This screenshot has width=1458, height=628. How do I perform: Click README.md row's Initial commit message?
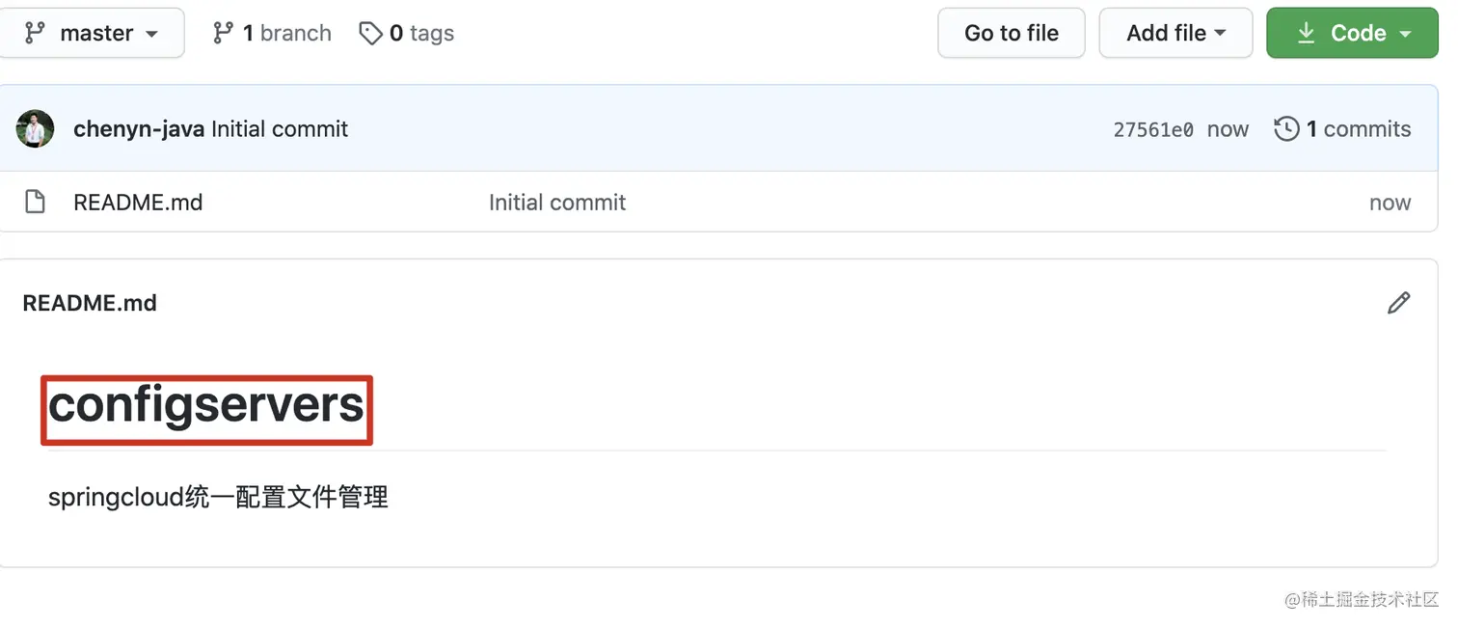tap(557, 203)
